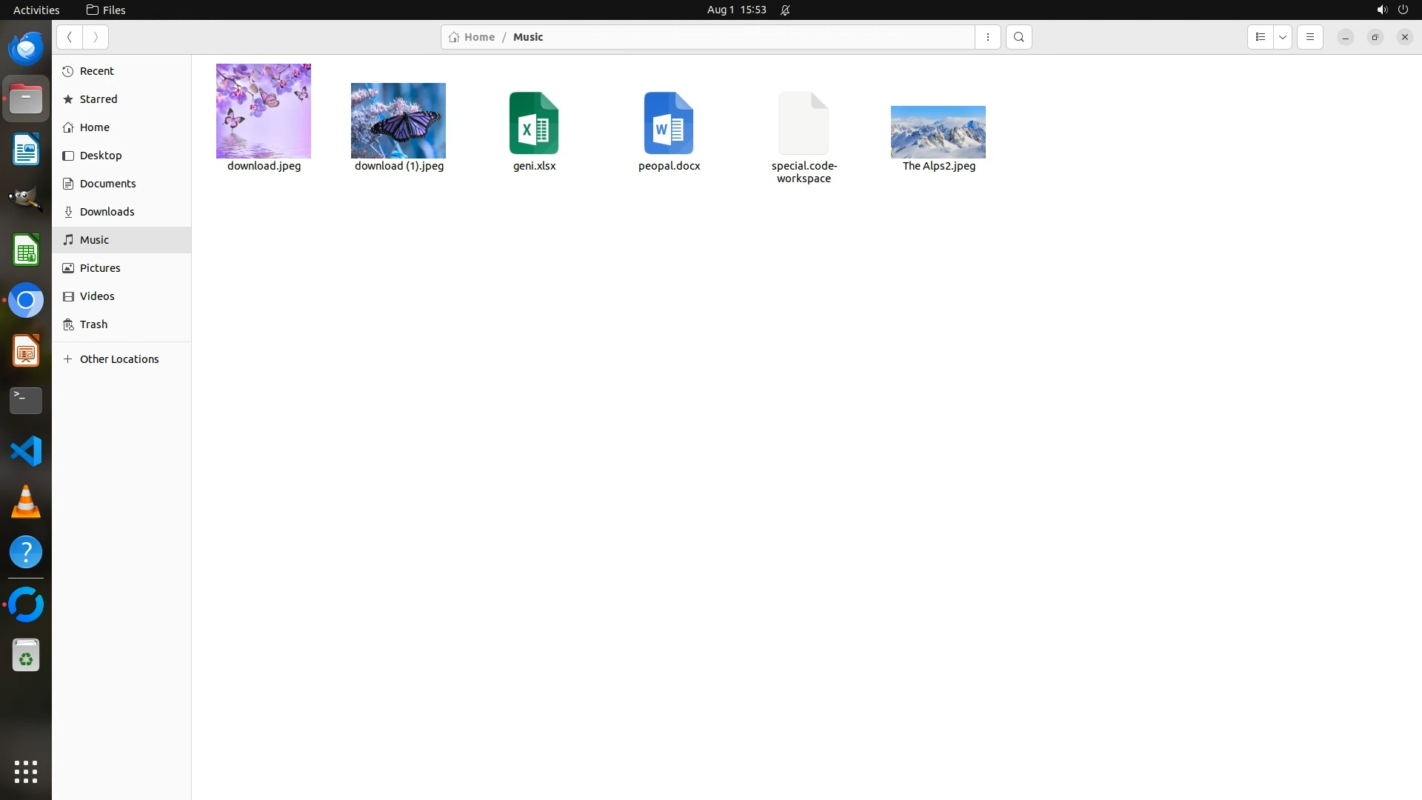Open the system volume indicator
This screenshot has width=1422, height=800.
point(1381,10)
